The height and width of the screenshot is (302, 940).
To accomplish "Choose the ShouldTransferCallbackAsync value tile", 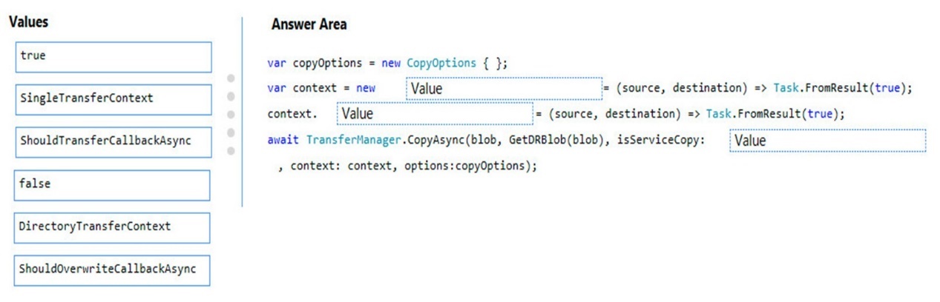I will (113, 142).
